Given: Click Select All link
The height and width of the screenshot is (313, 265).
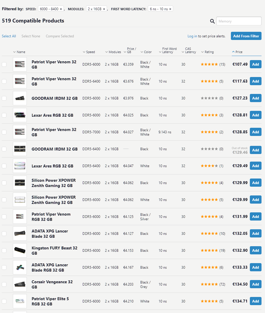Looking at the screenshot, I should coord(9,36).
